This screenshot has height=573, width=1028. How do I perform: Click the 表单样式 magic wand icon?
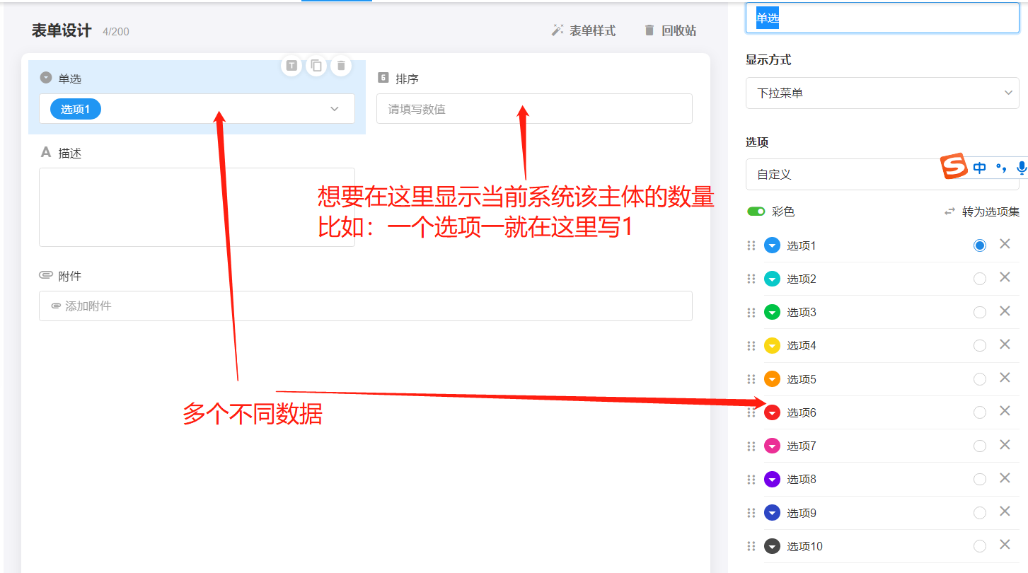point(557,30)
